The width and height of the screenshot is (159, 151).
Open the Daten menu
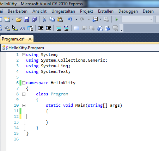pos(148,11)
